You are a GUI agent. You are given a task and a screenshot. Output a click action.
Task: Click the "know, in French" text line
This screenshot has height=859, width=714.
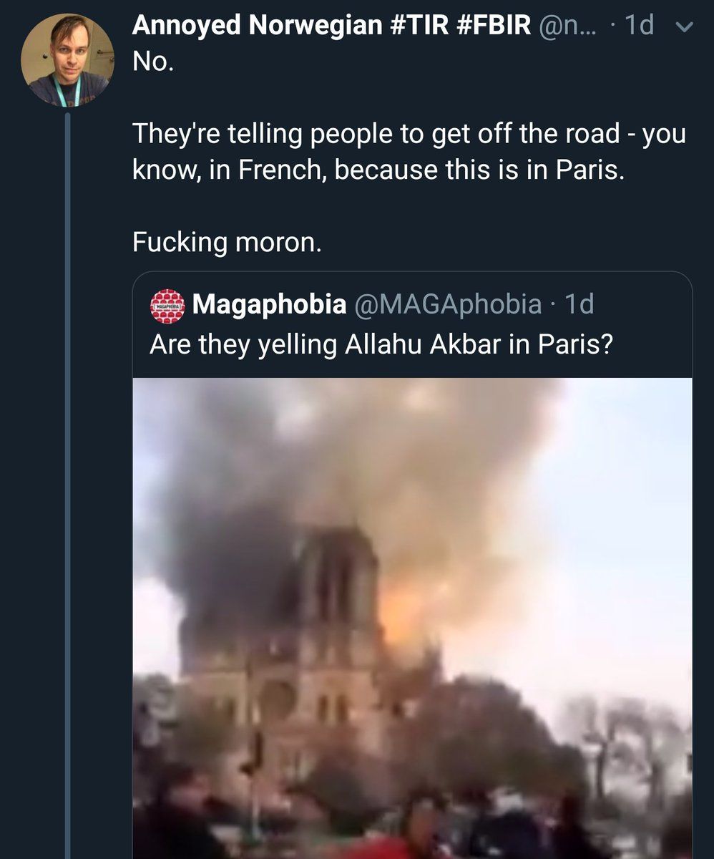378,172
